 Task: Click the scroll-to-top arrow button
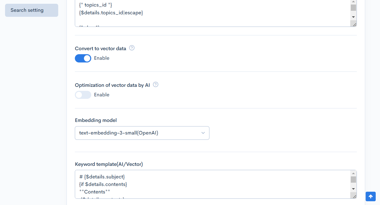tap(371, 196)
